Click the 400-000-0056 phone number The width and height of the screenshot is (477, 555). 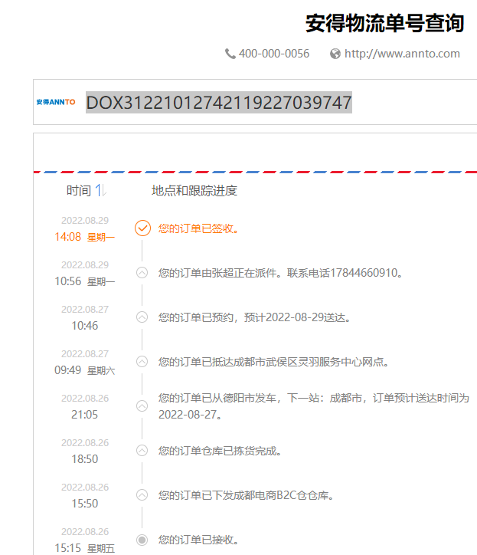tap(274, 54)
